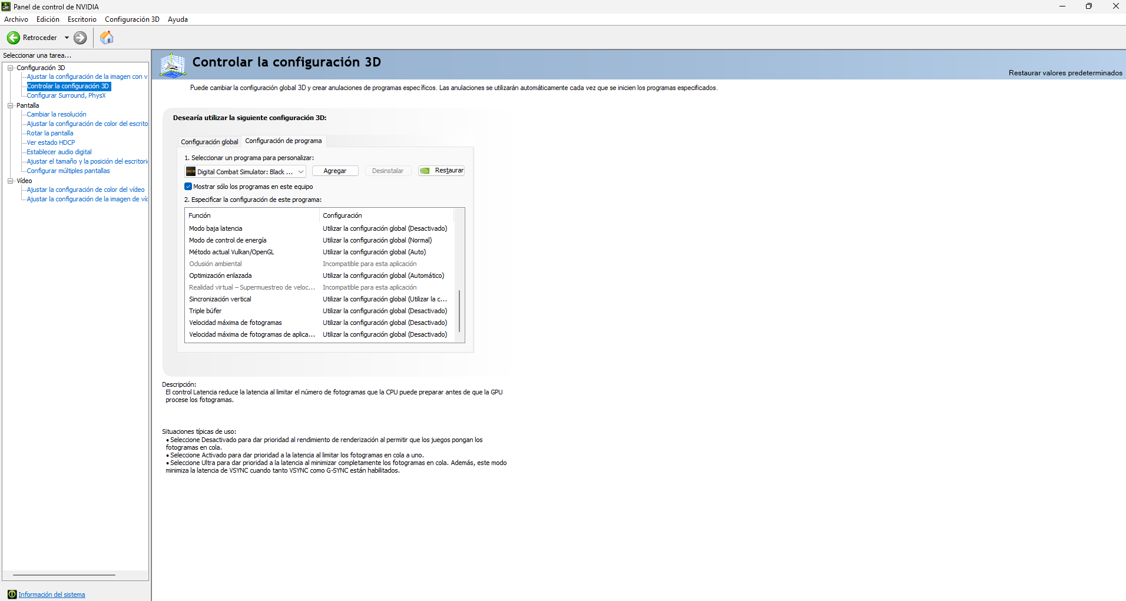
Task: Select the Sincronización vertical row
Action: 320,299
